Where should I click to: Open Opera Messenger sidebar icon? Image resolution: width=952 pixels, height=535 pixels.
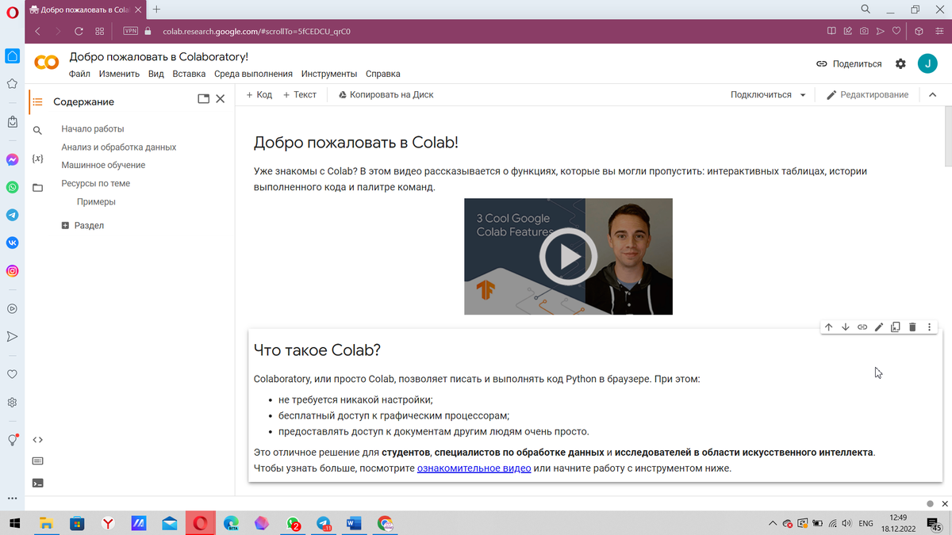(x=12, y=159)
